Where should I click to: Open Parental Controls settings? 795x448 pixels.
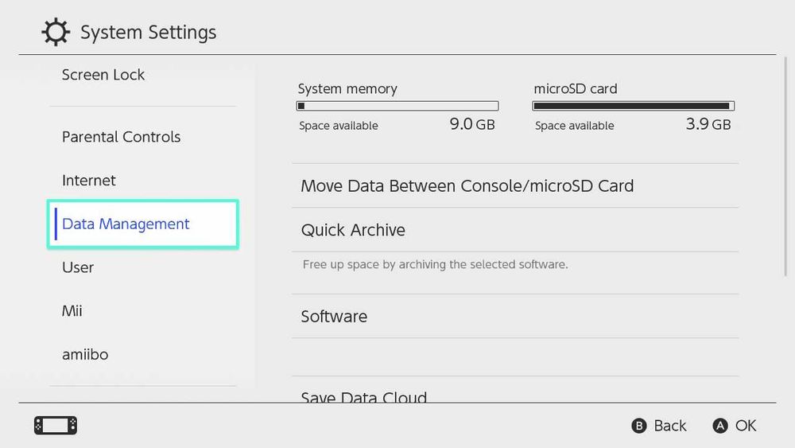121,137
